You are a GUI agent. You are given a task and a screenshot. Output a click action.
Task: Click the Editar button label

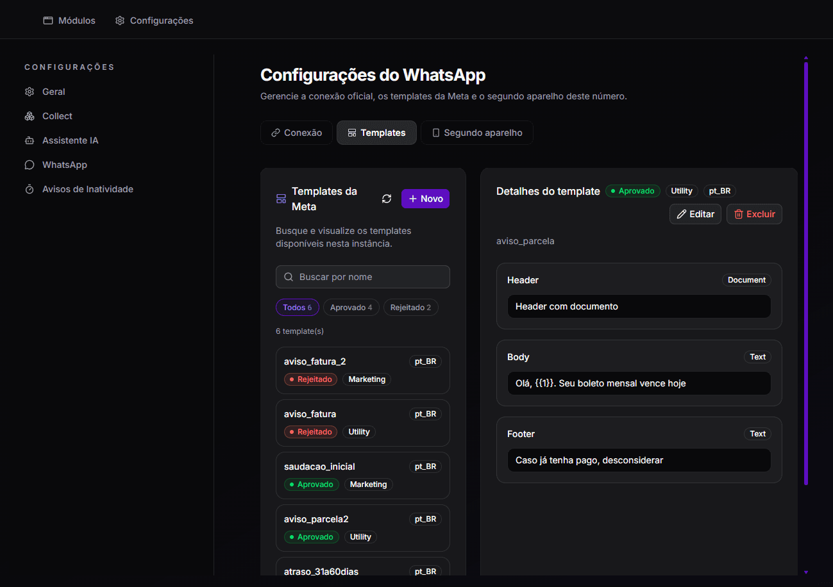(x=702, y=214)
